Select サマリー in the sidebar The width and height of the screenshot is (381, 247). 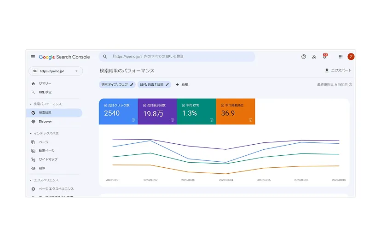point(45,83)
